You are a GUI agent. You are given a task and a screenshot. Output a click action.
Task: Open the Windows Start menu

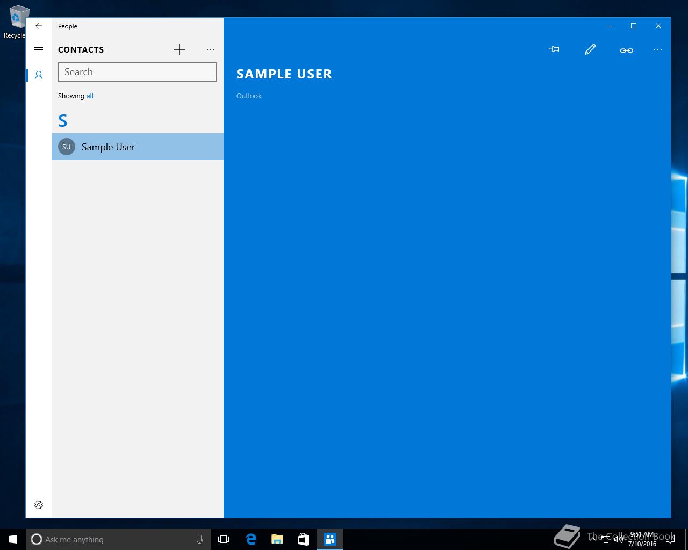pos(13,539)
